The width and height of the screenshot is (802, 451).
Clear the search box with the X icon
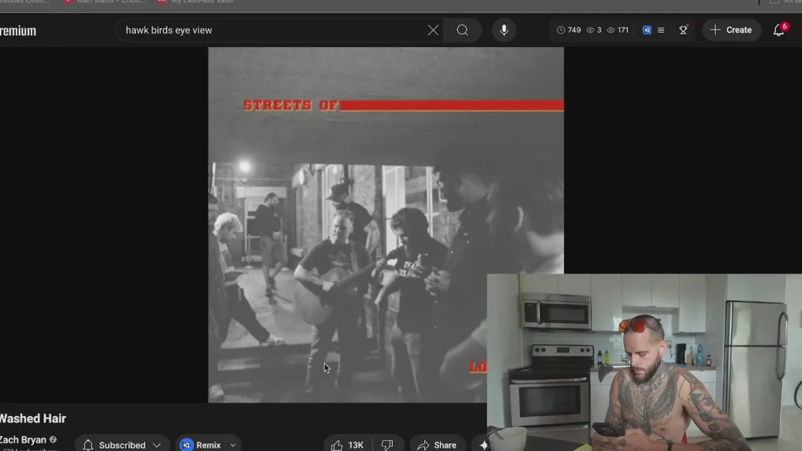click(x=433, y=30)
